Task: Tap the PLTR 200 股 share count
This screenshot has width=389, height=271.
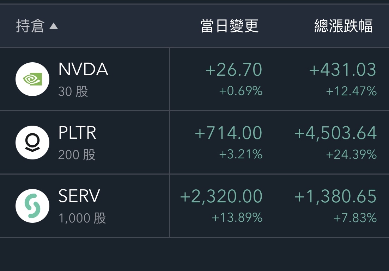Action: click(77, 155)
